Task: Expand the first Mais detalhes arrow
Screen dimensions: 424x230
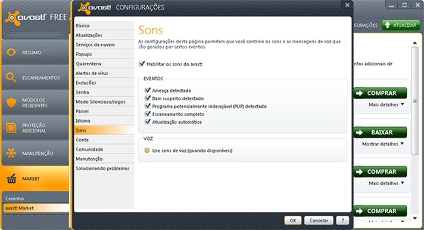Action: (x=402, y=104)
